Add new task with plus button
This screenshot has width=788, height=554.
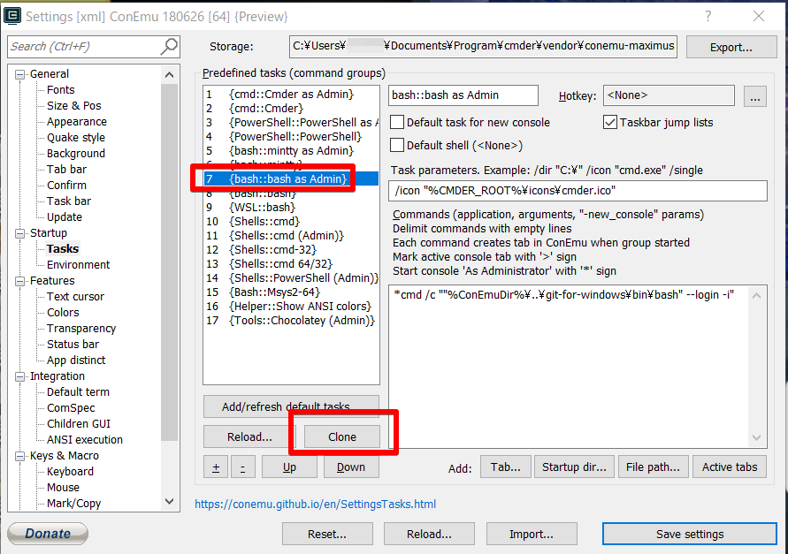click(x=216, y=467)
